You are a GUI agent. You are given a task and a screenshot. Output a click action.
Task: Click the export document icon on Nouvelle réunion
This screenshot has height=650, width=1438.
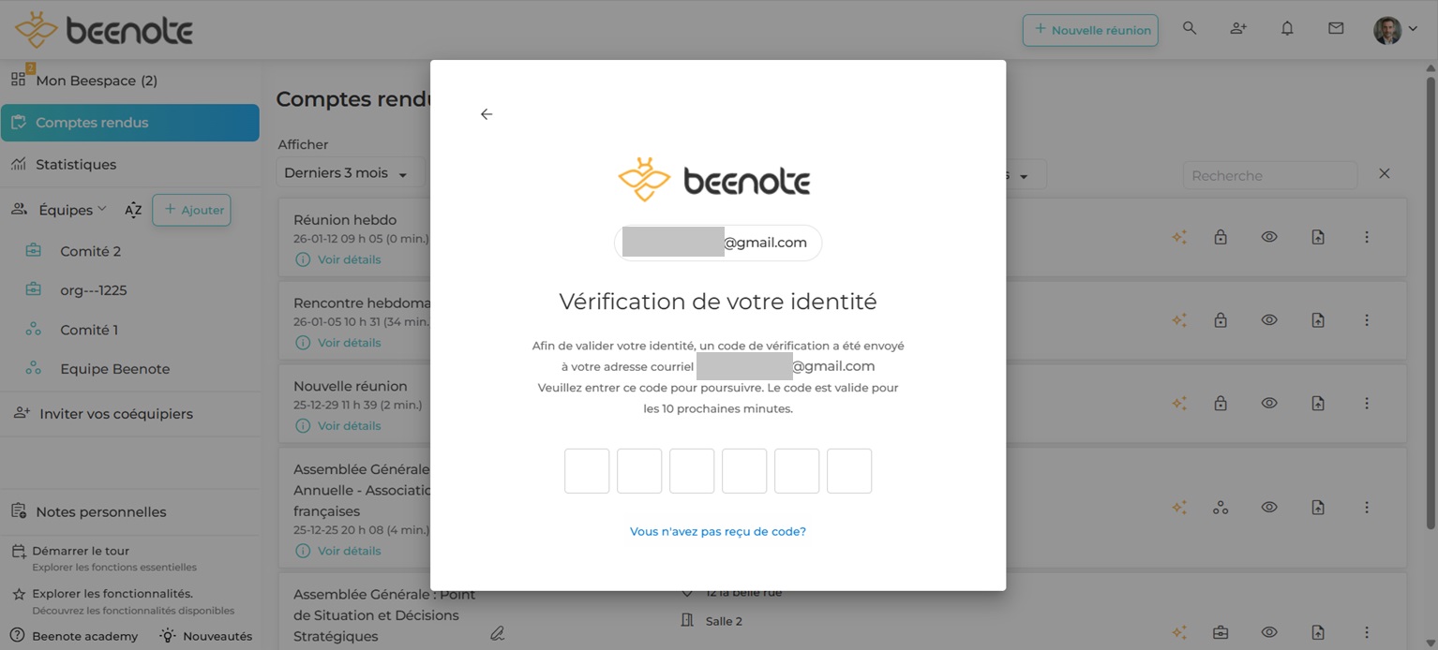pyautogui.click(x=1318, y=403)
